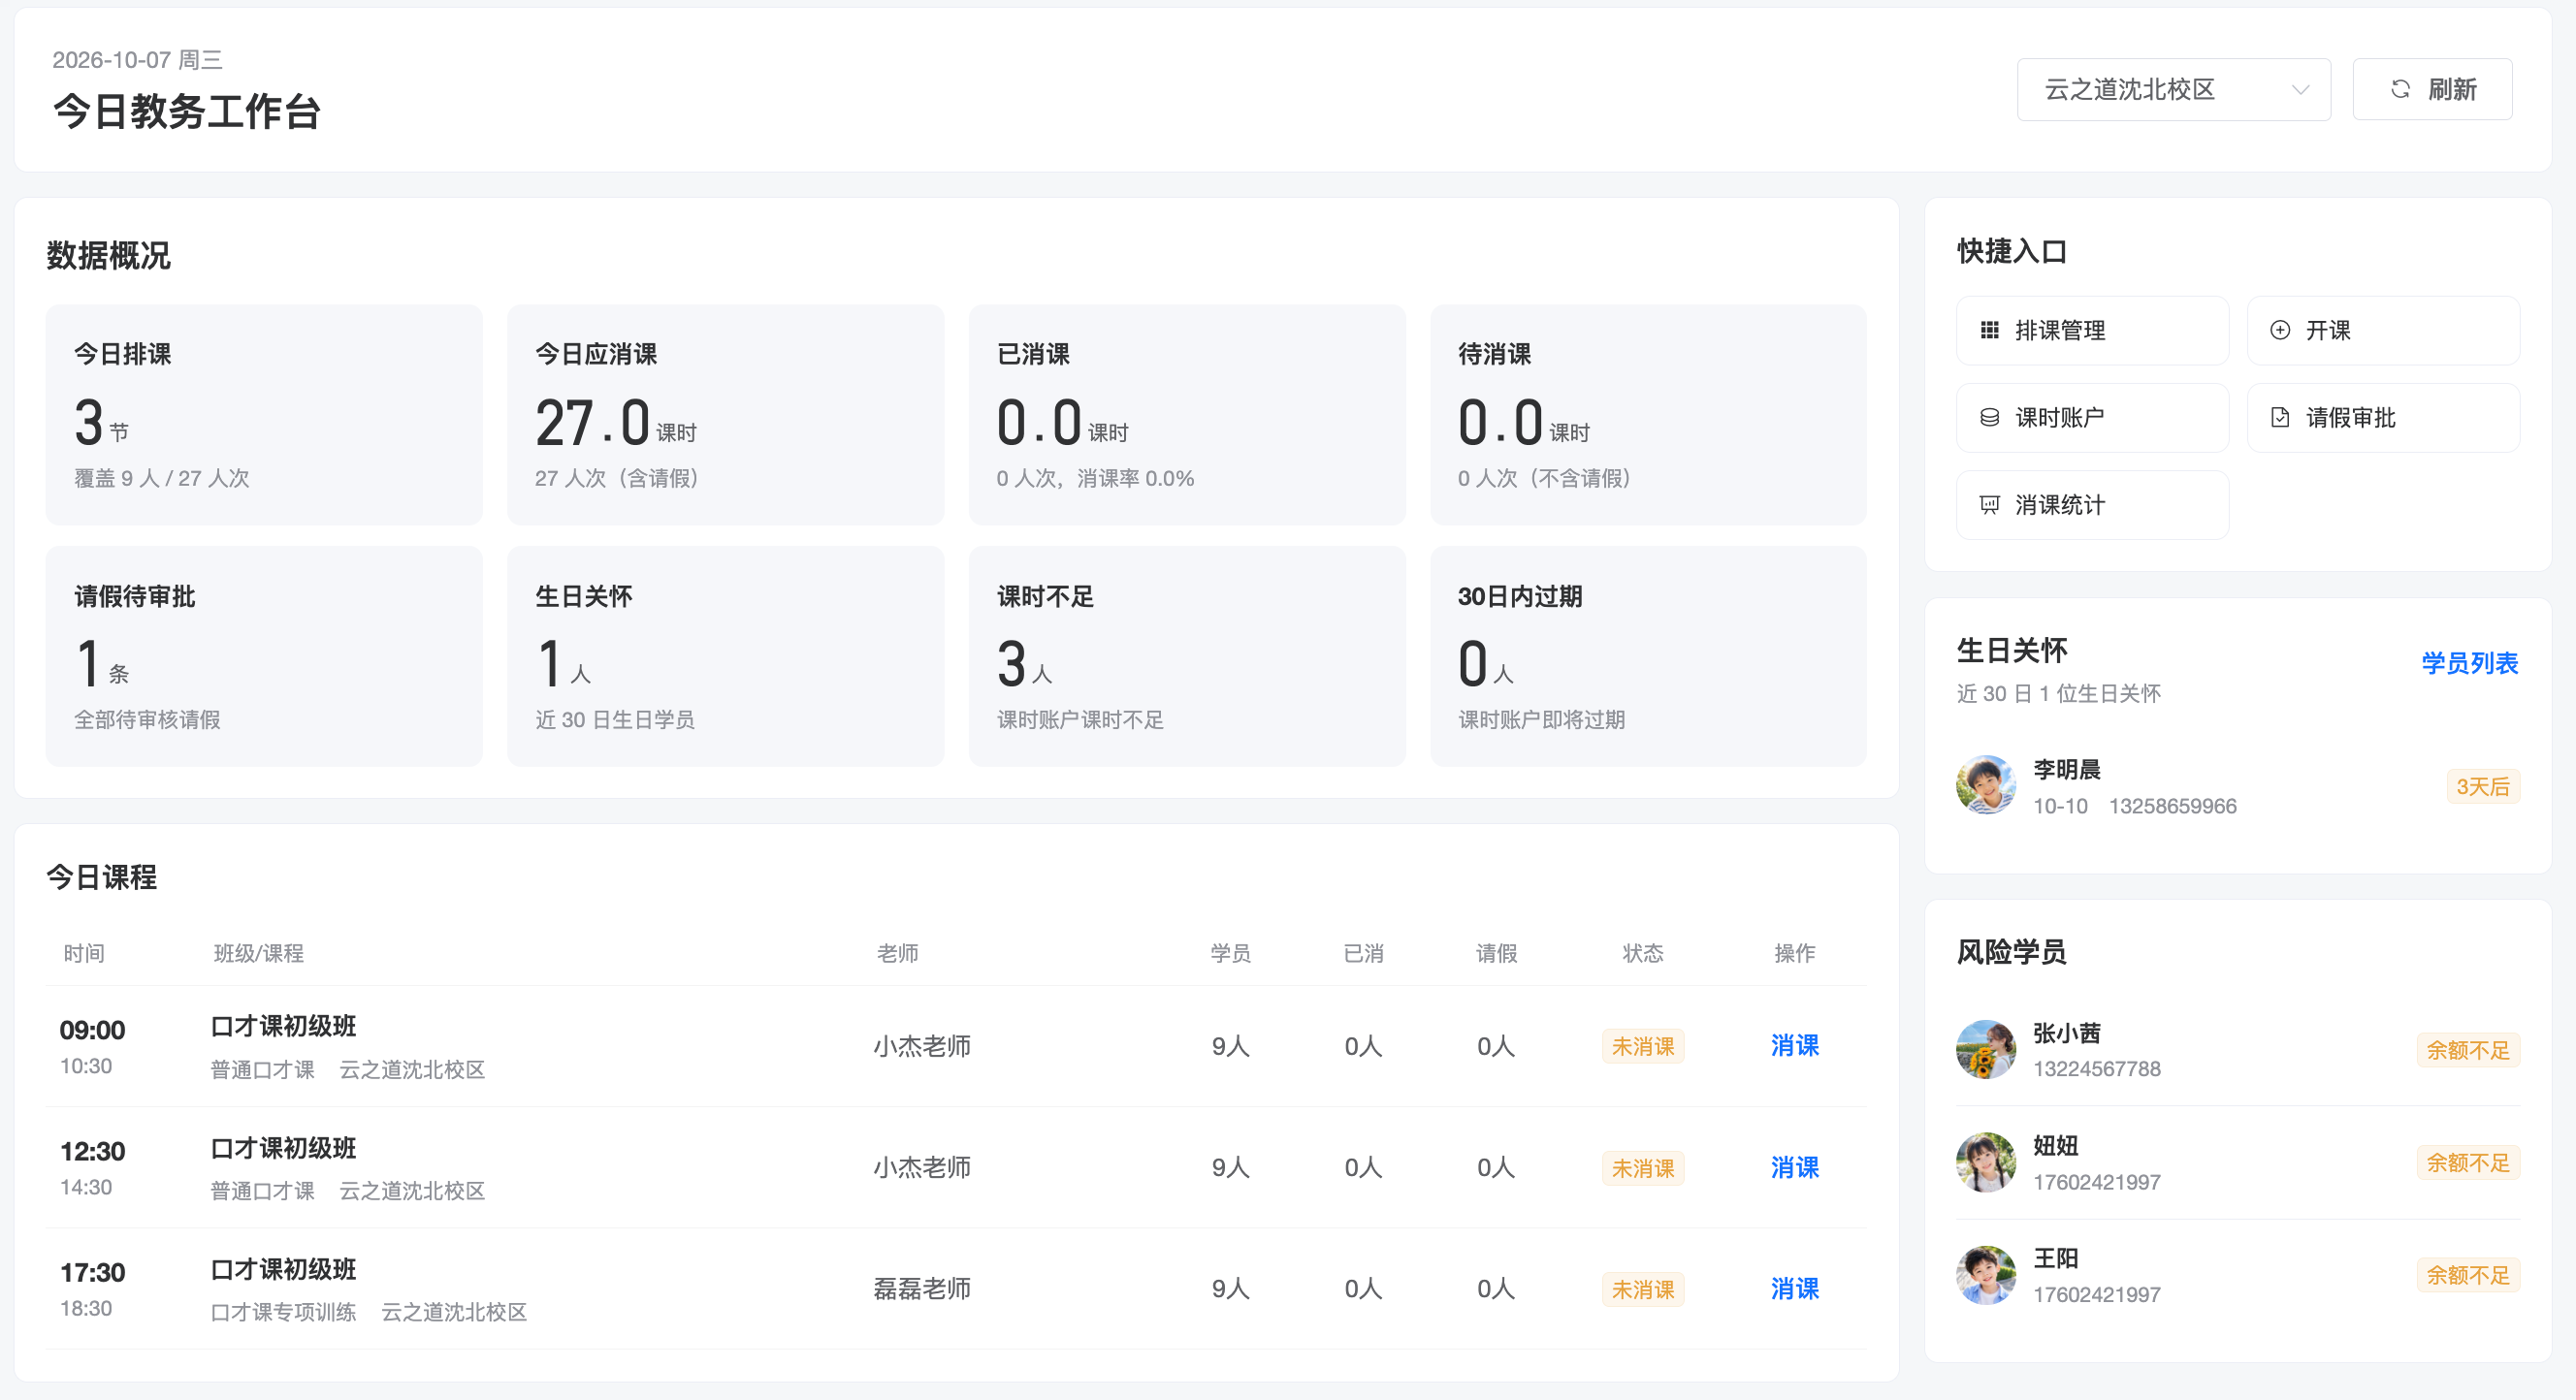
Task: Open 消课统计 quick entry
Action: [x=2092, y=506]
